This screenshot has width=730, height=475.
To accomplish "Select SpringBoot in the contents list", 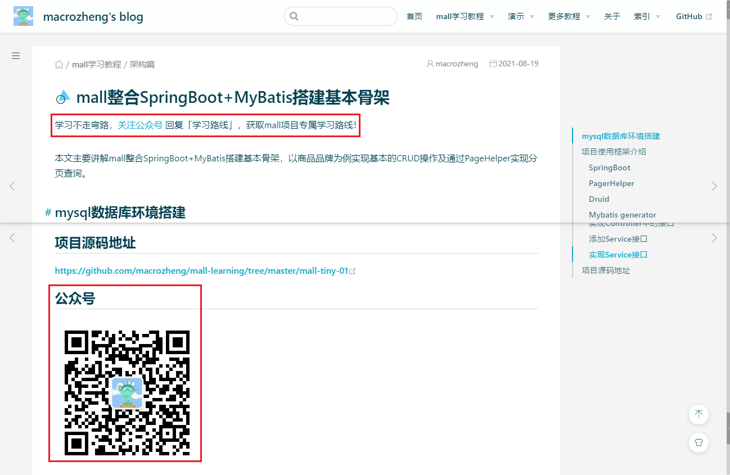I will pos(610,168).
